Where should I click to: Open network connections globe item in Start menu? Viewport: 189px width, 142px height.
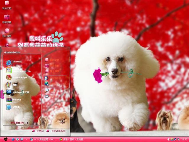pyautogui.click(x=52, y=84)
